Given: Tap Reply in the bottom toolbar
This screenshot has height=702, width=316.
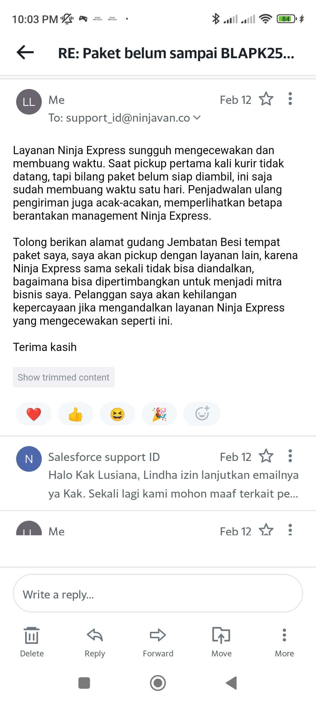Looking at the screenshot, I should point(95,642).
